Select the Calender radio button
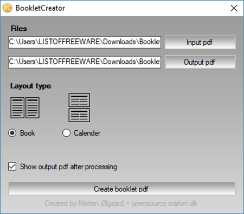The image size is (244, 214). tap(66, 133)
